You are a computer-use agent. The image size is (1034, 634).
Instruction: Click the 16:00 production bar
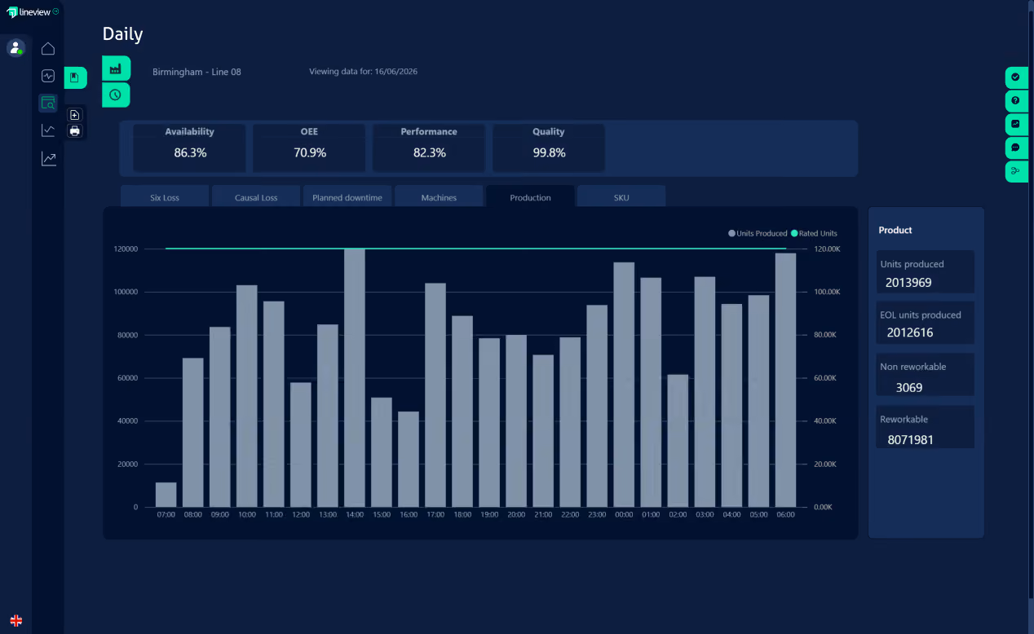coord(409,459)
